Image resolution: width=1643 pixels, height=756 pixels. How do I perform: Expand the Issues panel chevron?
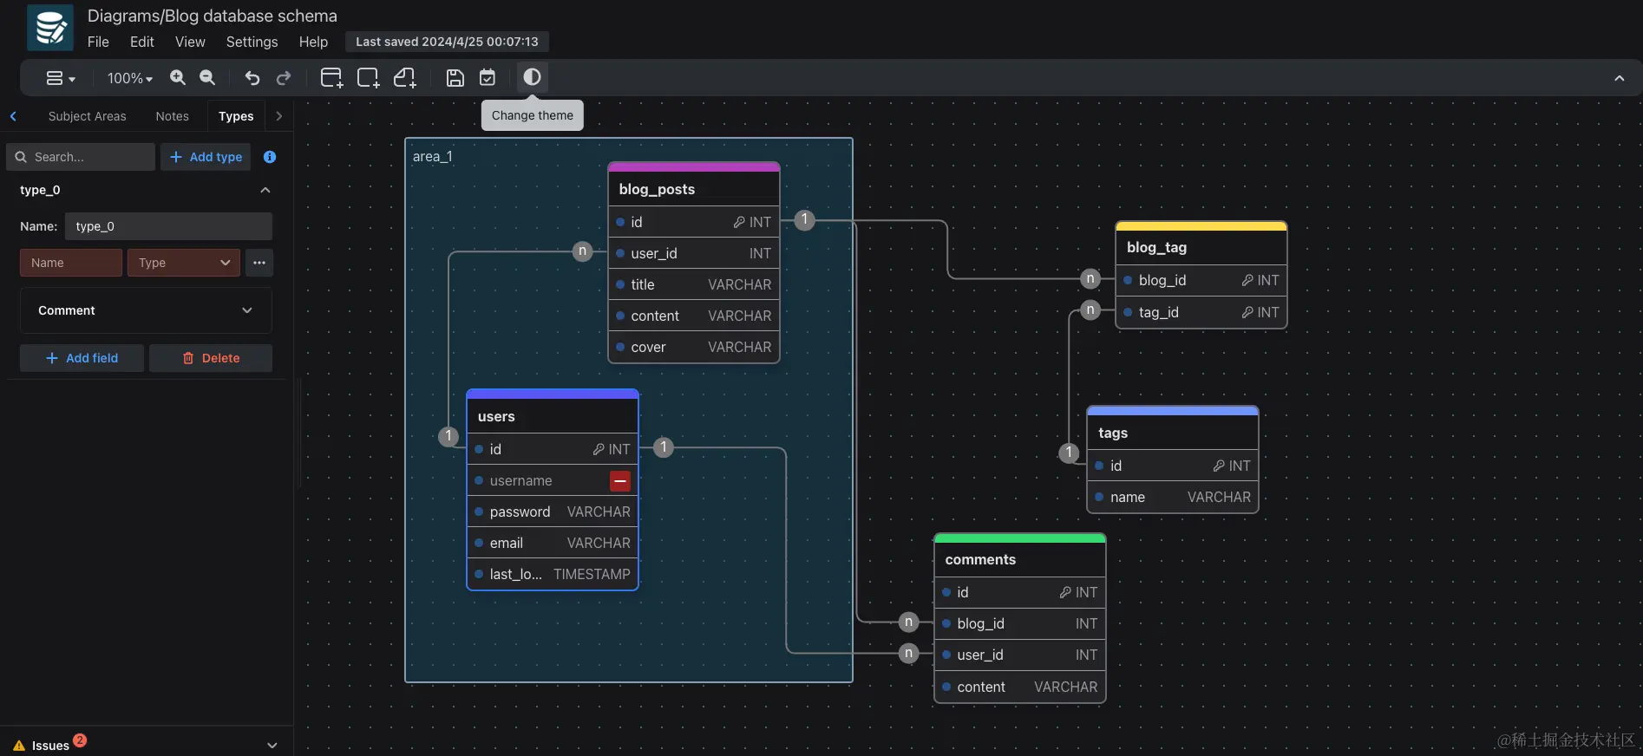click(272, 745)
